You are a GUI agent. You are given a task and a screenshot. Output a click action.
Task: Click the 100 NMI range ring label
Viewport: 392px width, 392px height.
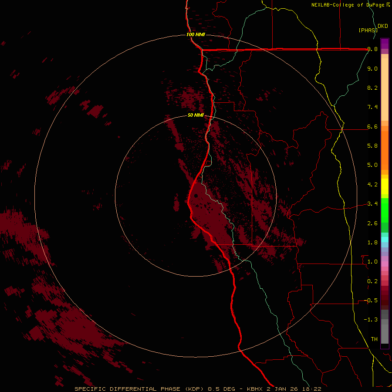pos(196,34)
